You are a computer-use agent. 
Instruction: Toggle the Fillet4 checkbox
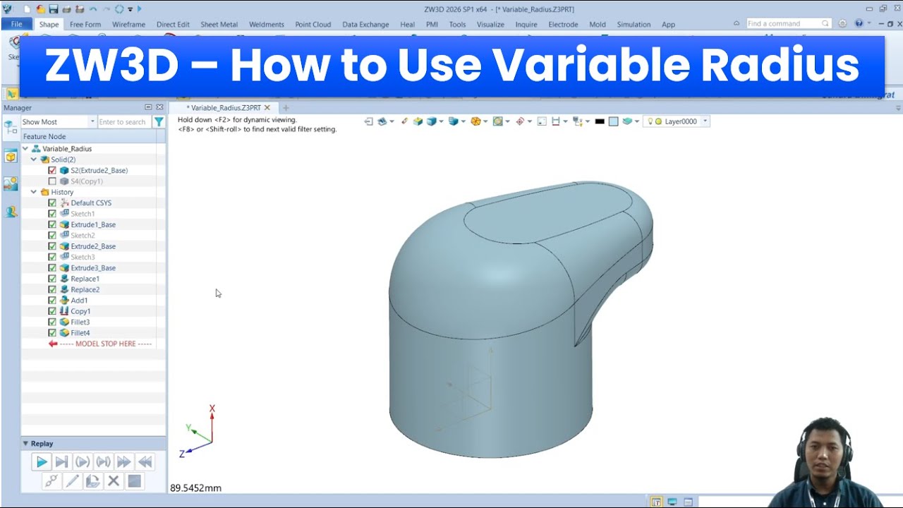(x=52, y=333)
